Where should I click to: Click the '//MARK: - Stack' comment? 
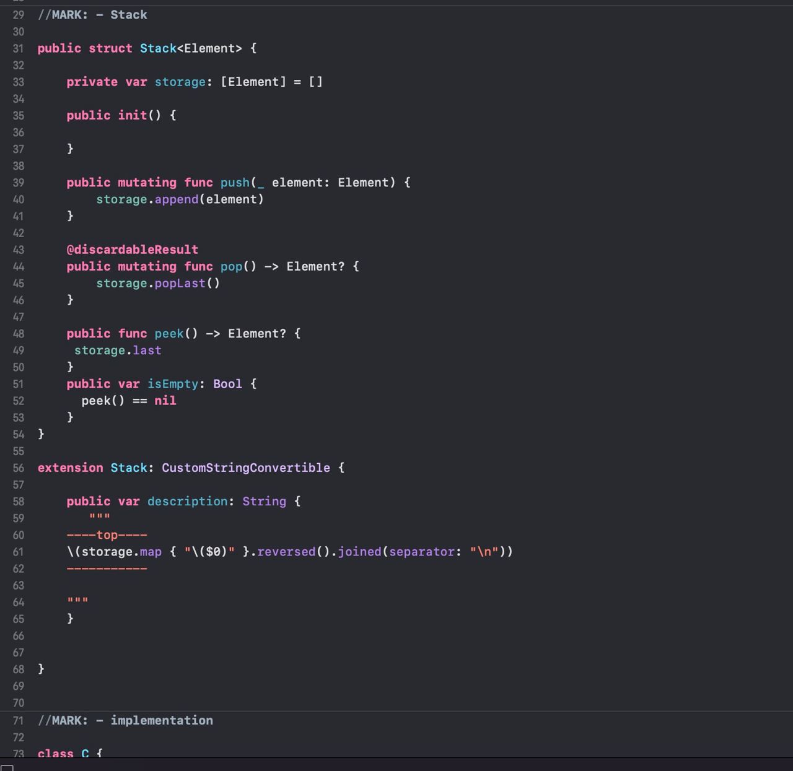point(92,15)
